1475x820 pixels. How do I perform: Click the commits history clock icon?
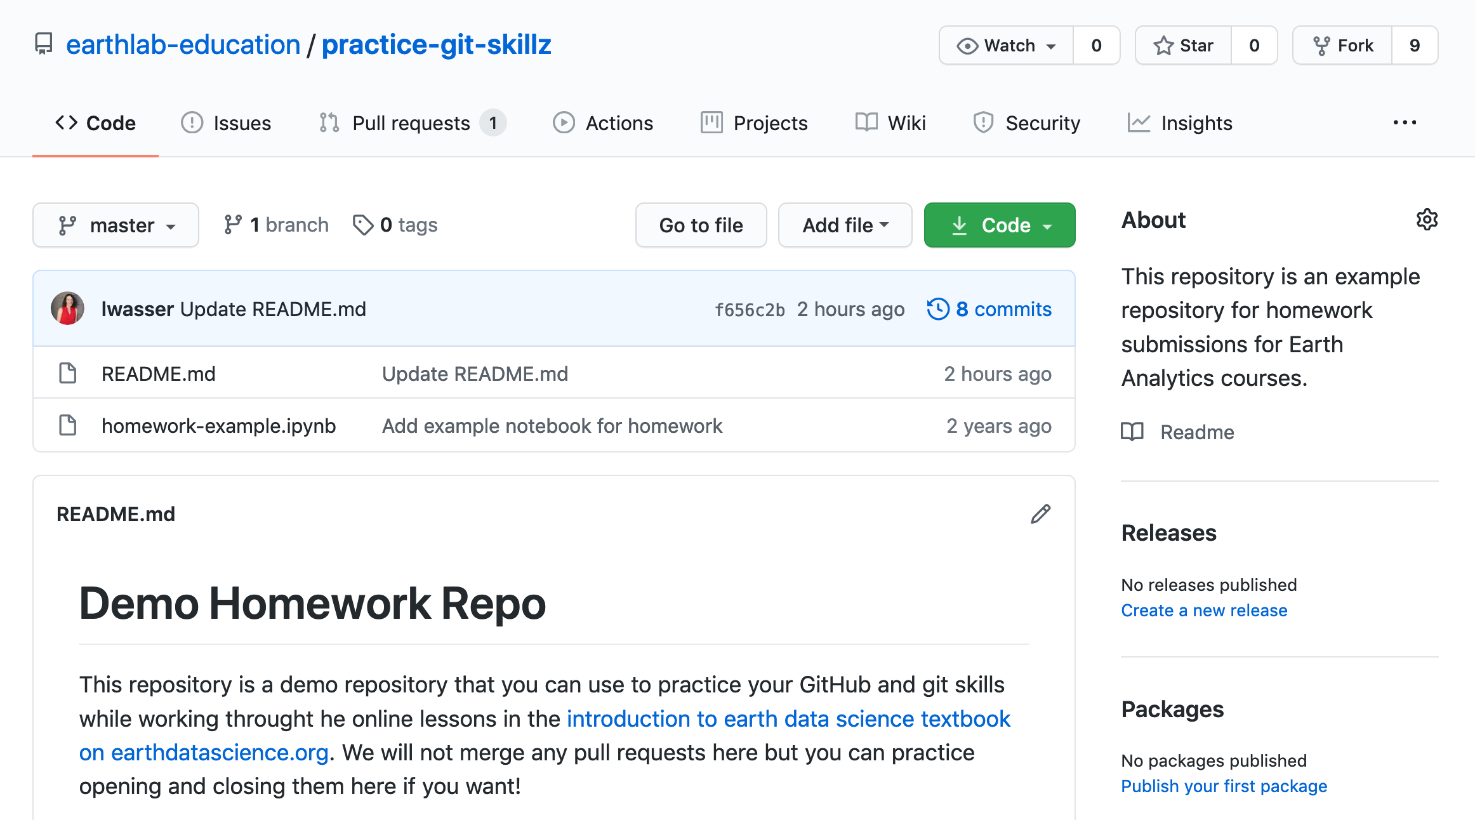point(938,309)
